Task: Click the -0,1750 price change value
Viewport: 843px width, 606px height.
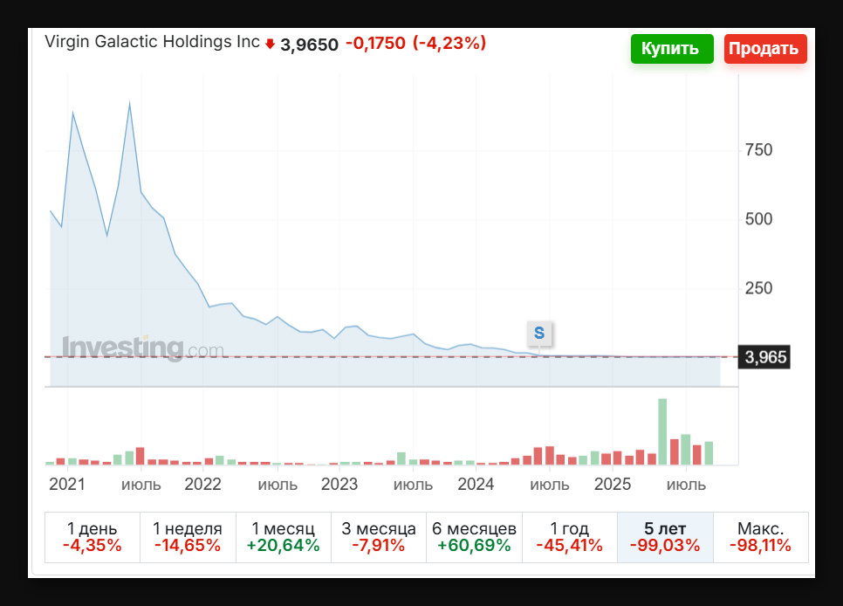Action: pos(375,43)
